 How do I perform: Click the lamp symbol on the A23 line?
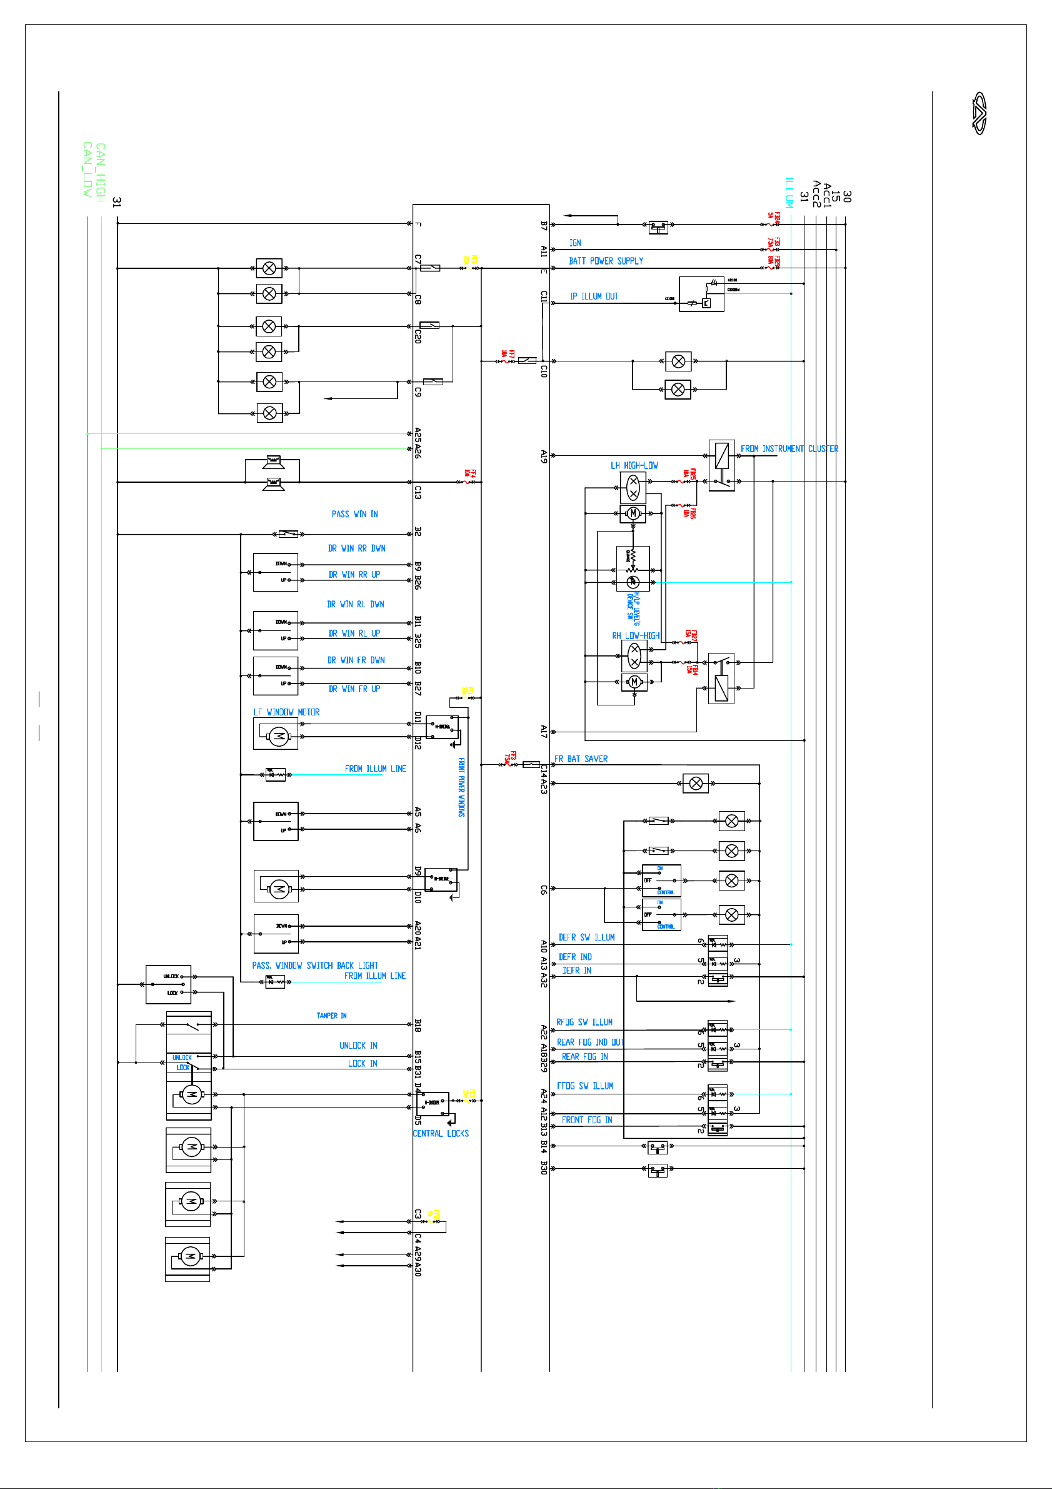(696, 784)
